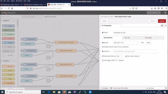Select the right input node
This screenshot has height=94, width=168.
click(27, 81)
